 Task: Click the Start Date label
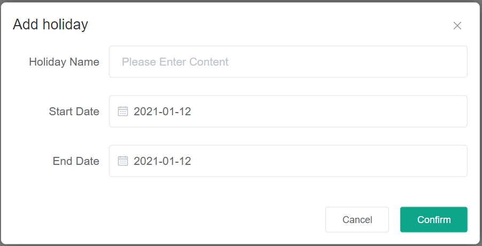74,112
